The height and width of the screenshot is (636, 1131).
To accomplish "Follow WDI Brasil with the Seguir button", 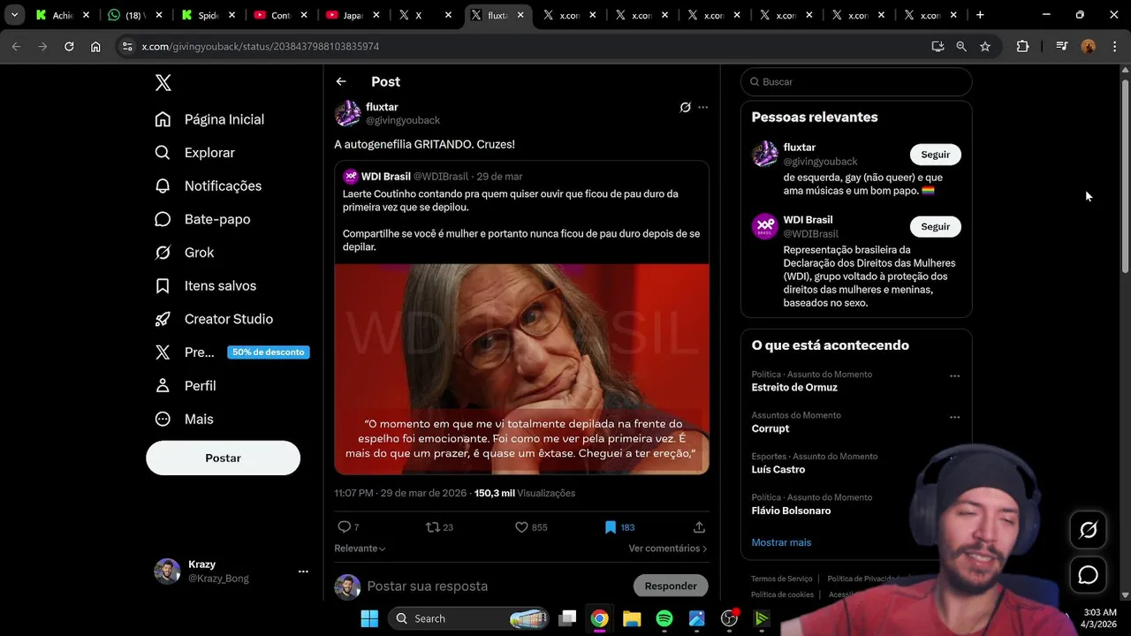I will coord(936,227).
